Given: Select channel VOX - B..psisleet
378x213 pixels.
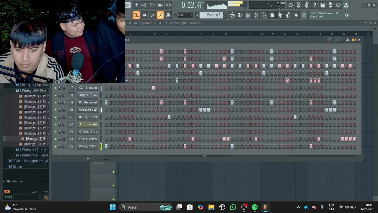Looking at the screenshot, I should pos(88,88).
